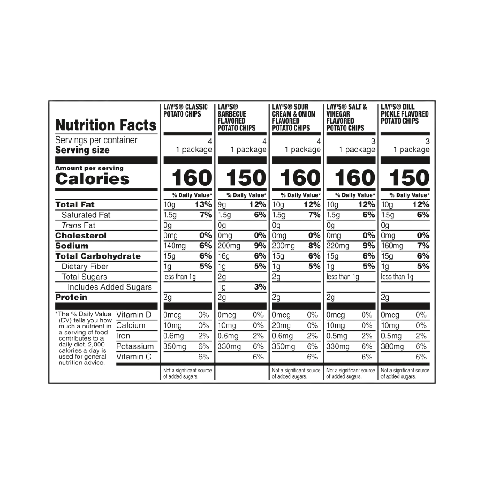Viewport: 484px width, 484px height.
Task: Click the 20mg Calcium value for Sour Cream & Onion
Action: click(281, 325)
